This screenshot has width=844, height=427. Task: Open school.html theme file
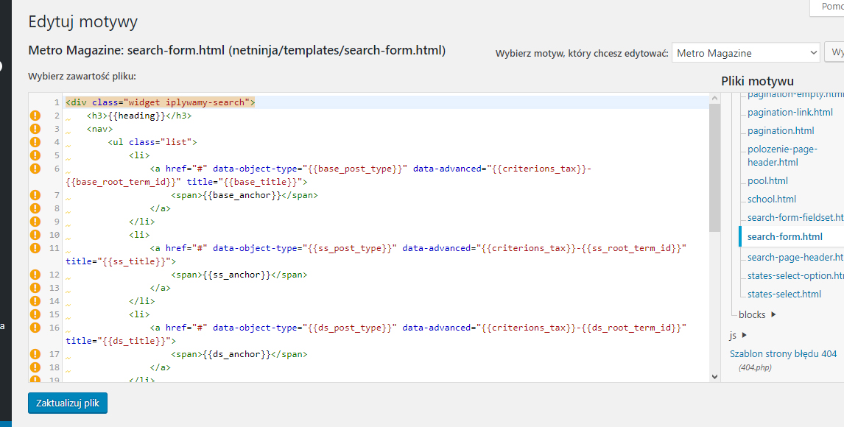pyautogui.click(x=771, y=199)
